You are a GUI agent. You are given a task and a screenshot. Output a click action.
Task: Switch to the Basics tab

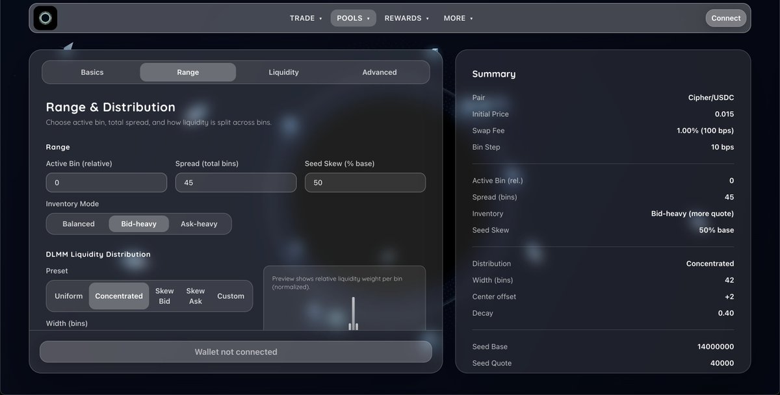[92, 72]
